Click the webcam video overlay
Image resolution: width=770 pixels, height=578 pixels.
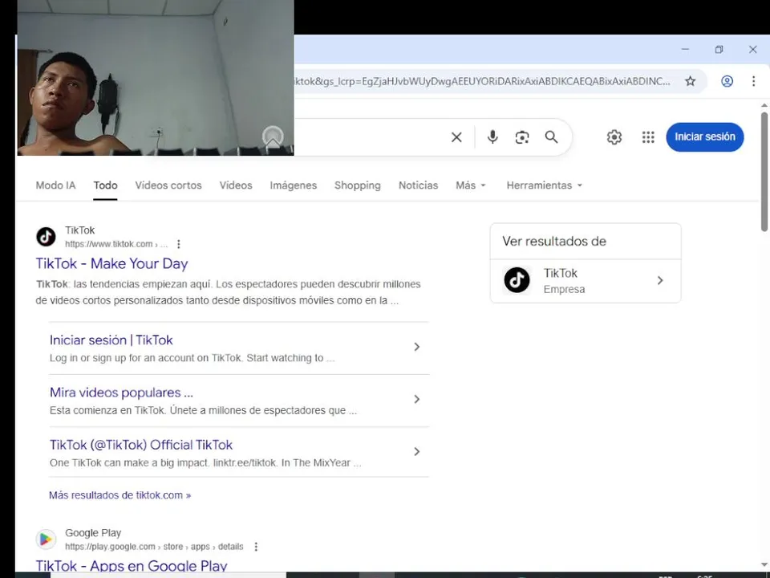point(156,78)
